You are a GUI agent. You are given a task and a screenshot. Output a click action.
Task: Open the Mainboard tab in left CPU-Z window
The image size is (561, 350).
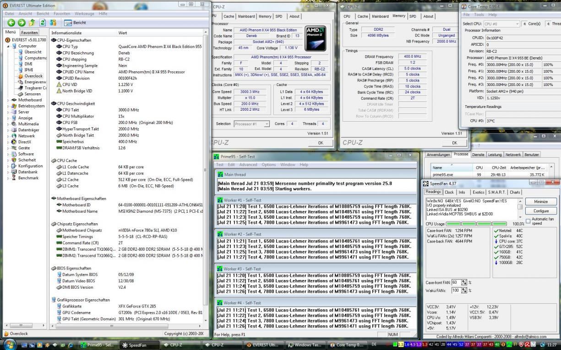(246, 16)
